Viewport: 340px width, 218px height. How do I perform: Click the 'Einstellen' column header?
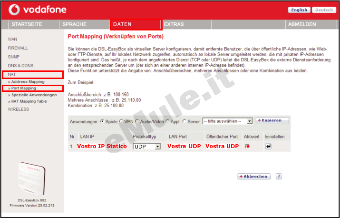pos(275,137)
